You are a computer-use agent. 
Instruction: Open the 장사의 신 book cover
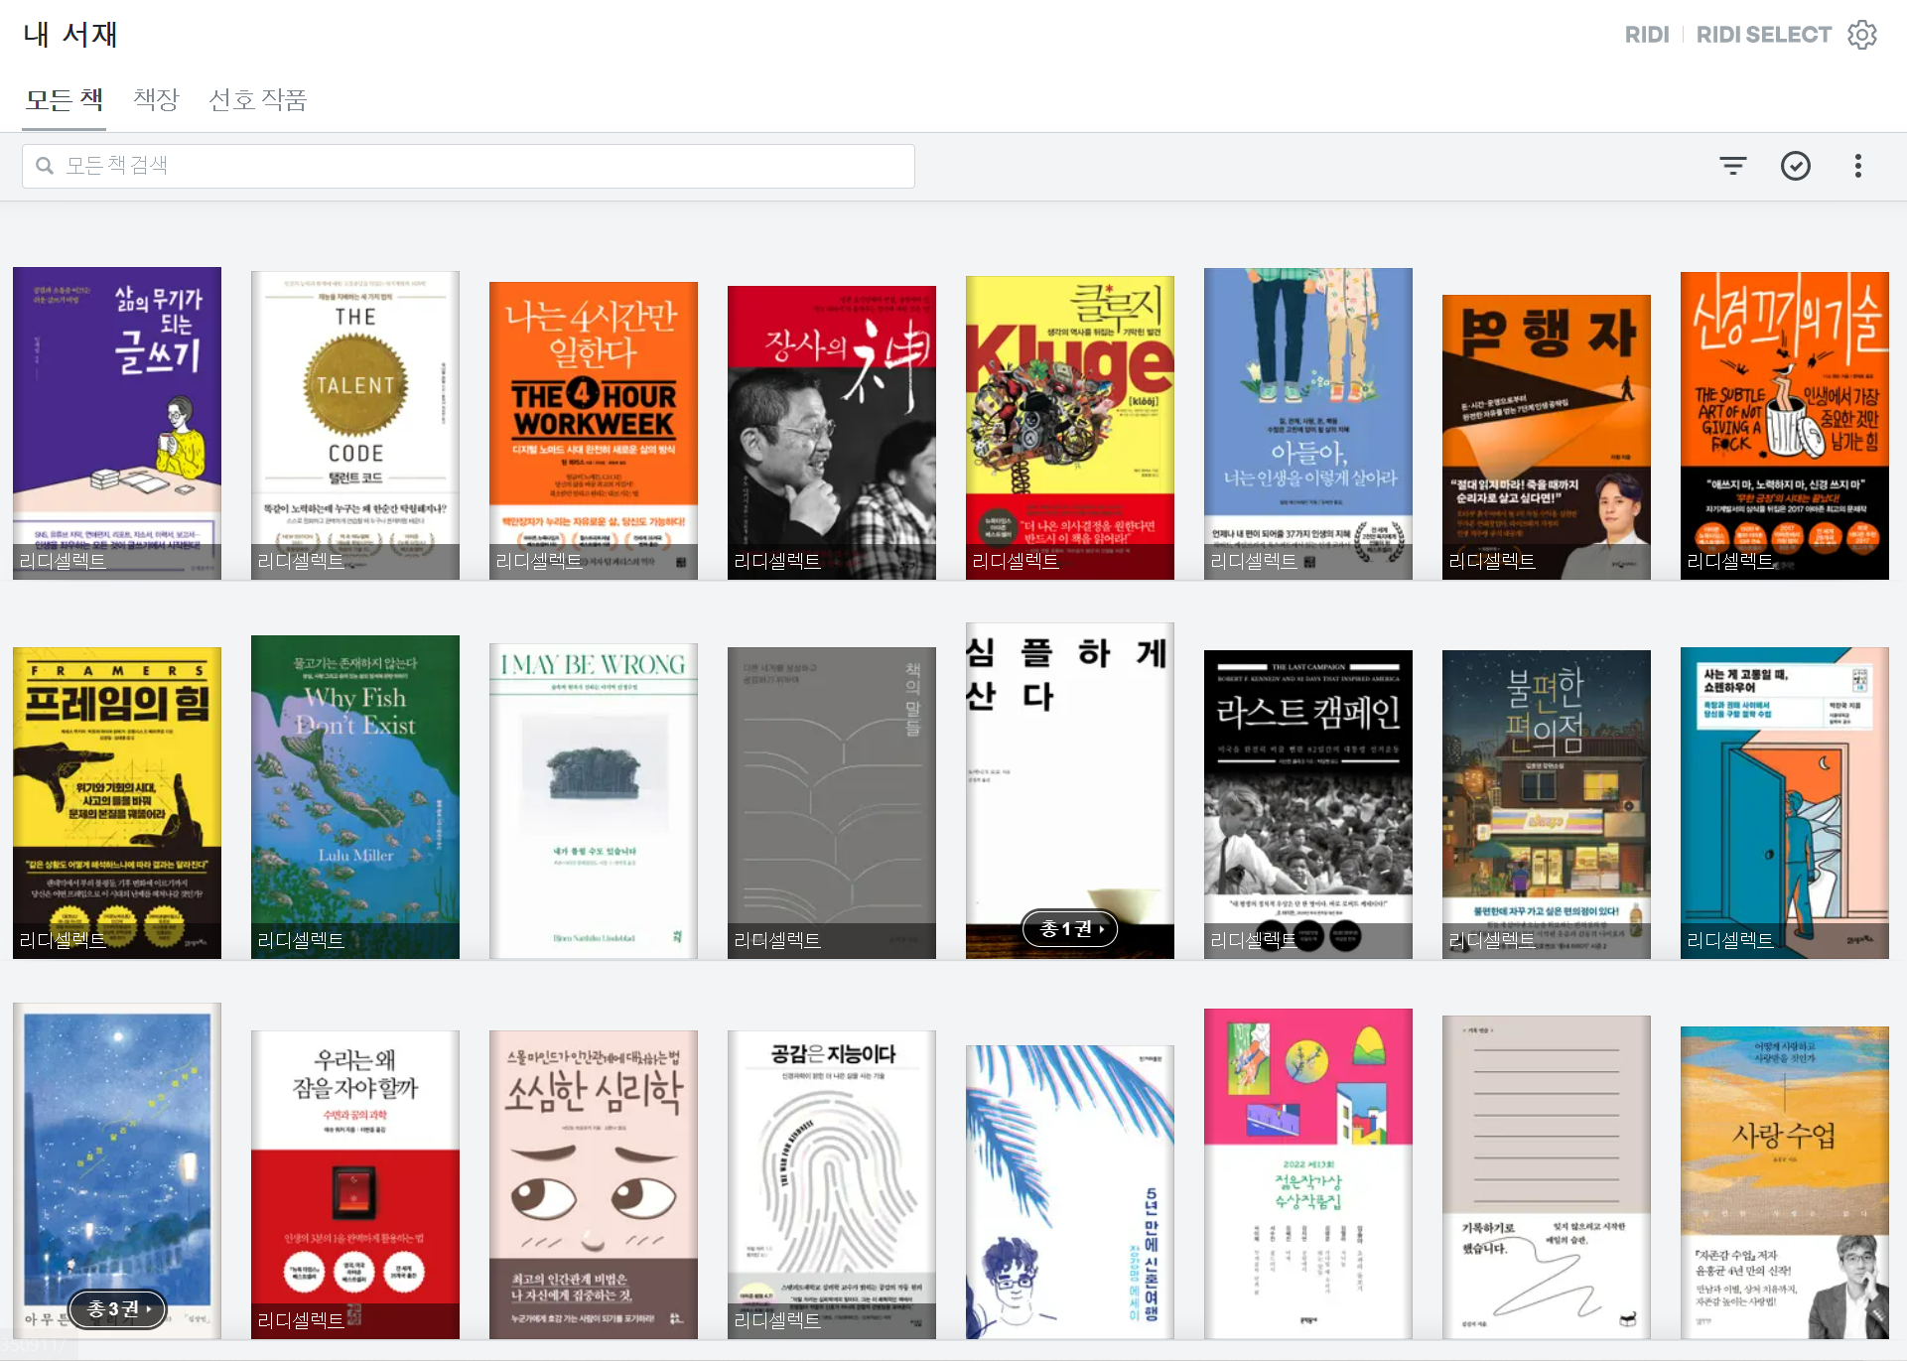pos(832,433)
